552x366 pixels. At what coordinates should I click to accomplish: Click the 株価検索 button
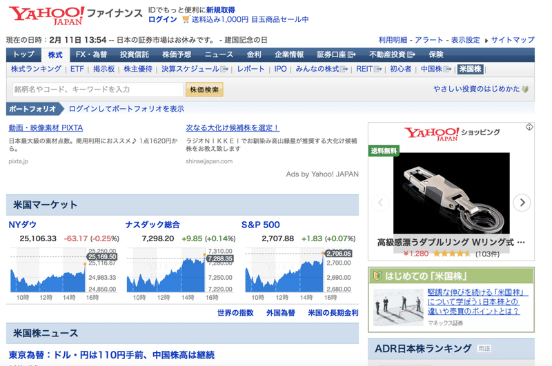pyautogui.click(x=204, y=90)
